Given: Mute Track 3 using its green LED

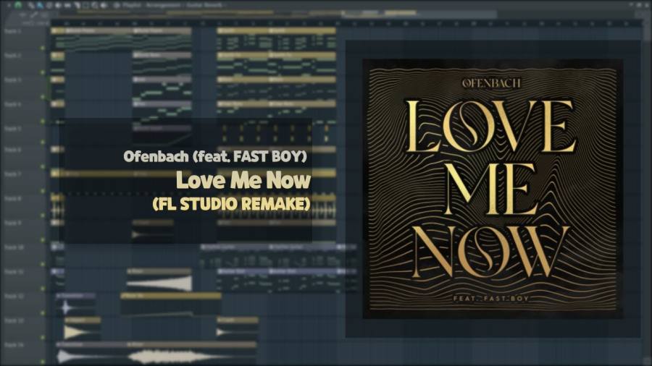Looking at the screenshot, I should click(43, 97).
